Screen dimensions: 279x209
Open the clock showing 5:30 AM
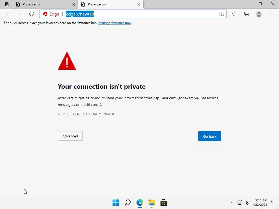[260, 202]
